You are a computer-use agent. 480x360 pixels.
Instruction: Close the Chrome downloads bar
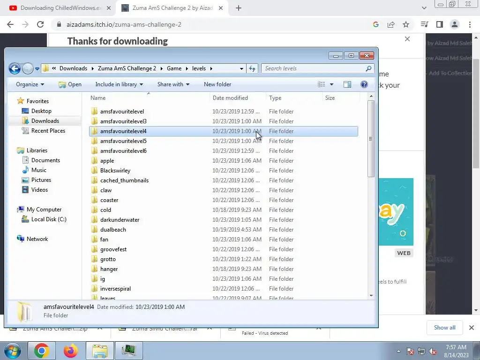pyautogui.click(x=472, y=328)
